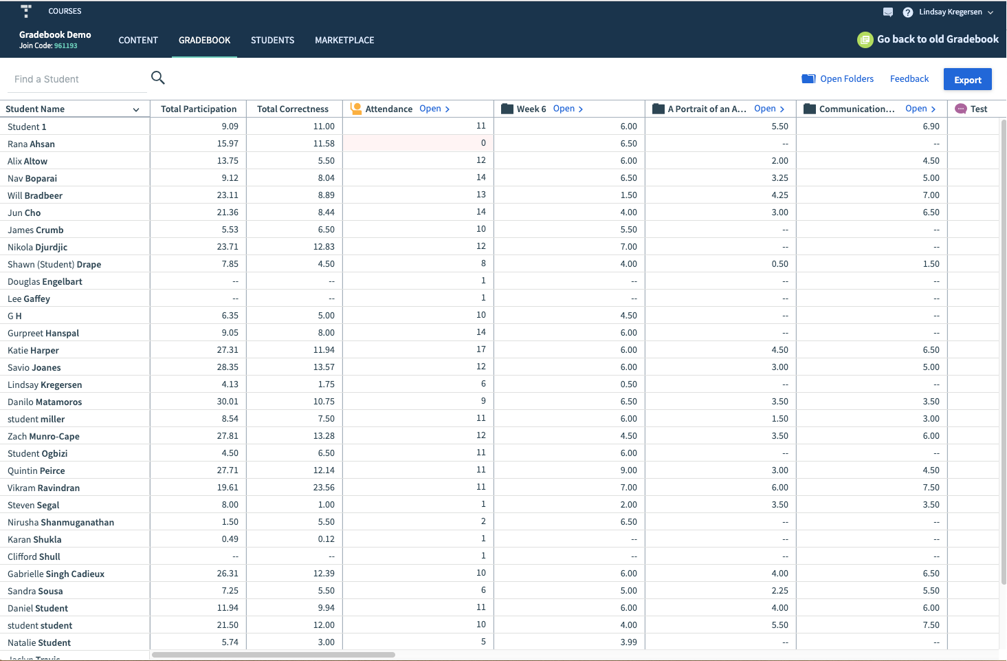1007x661 pixels.
Task: Click the search magnifier icon
Action: pos(158,78)
